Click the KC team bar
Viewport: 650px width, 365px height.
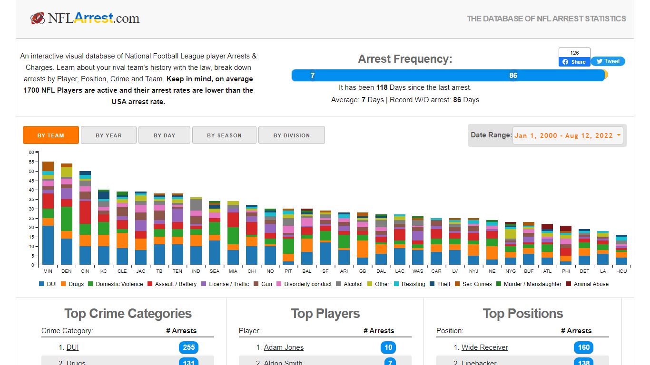104,228
